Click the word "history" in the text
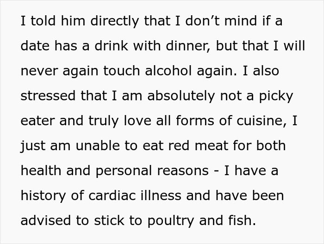This screenshot has width=324, height=244. coord(44,196)
